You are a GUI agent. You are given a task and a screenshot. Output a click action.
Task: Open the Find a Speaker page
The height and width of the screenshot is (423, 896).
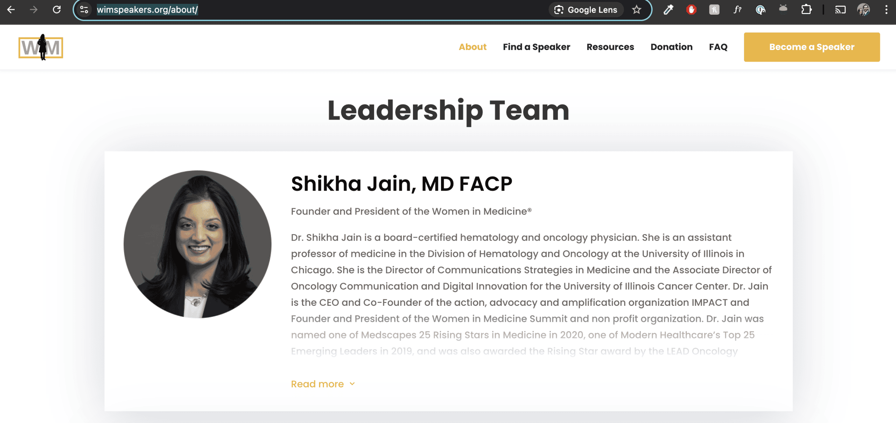pyautogui.click(x=536, y=47)
